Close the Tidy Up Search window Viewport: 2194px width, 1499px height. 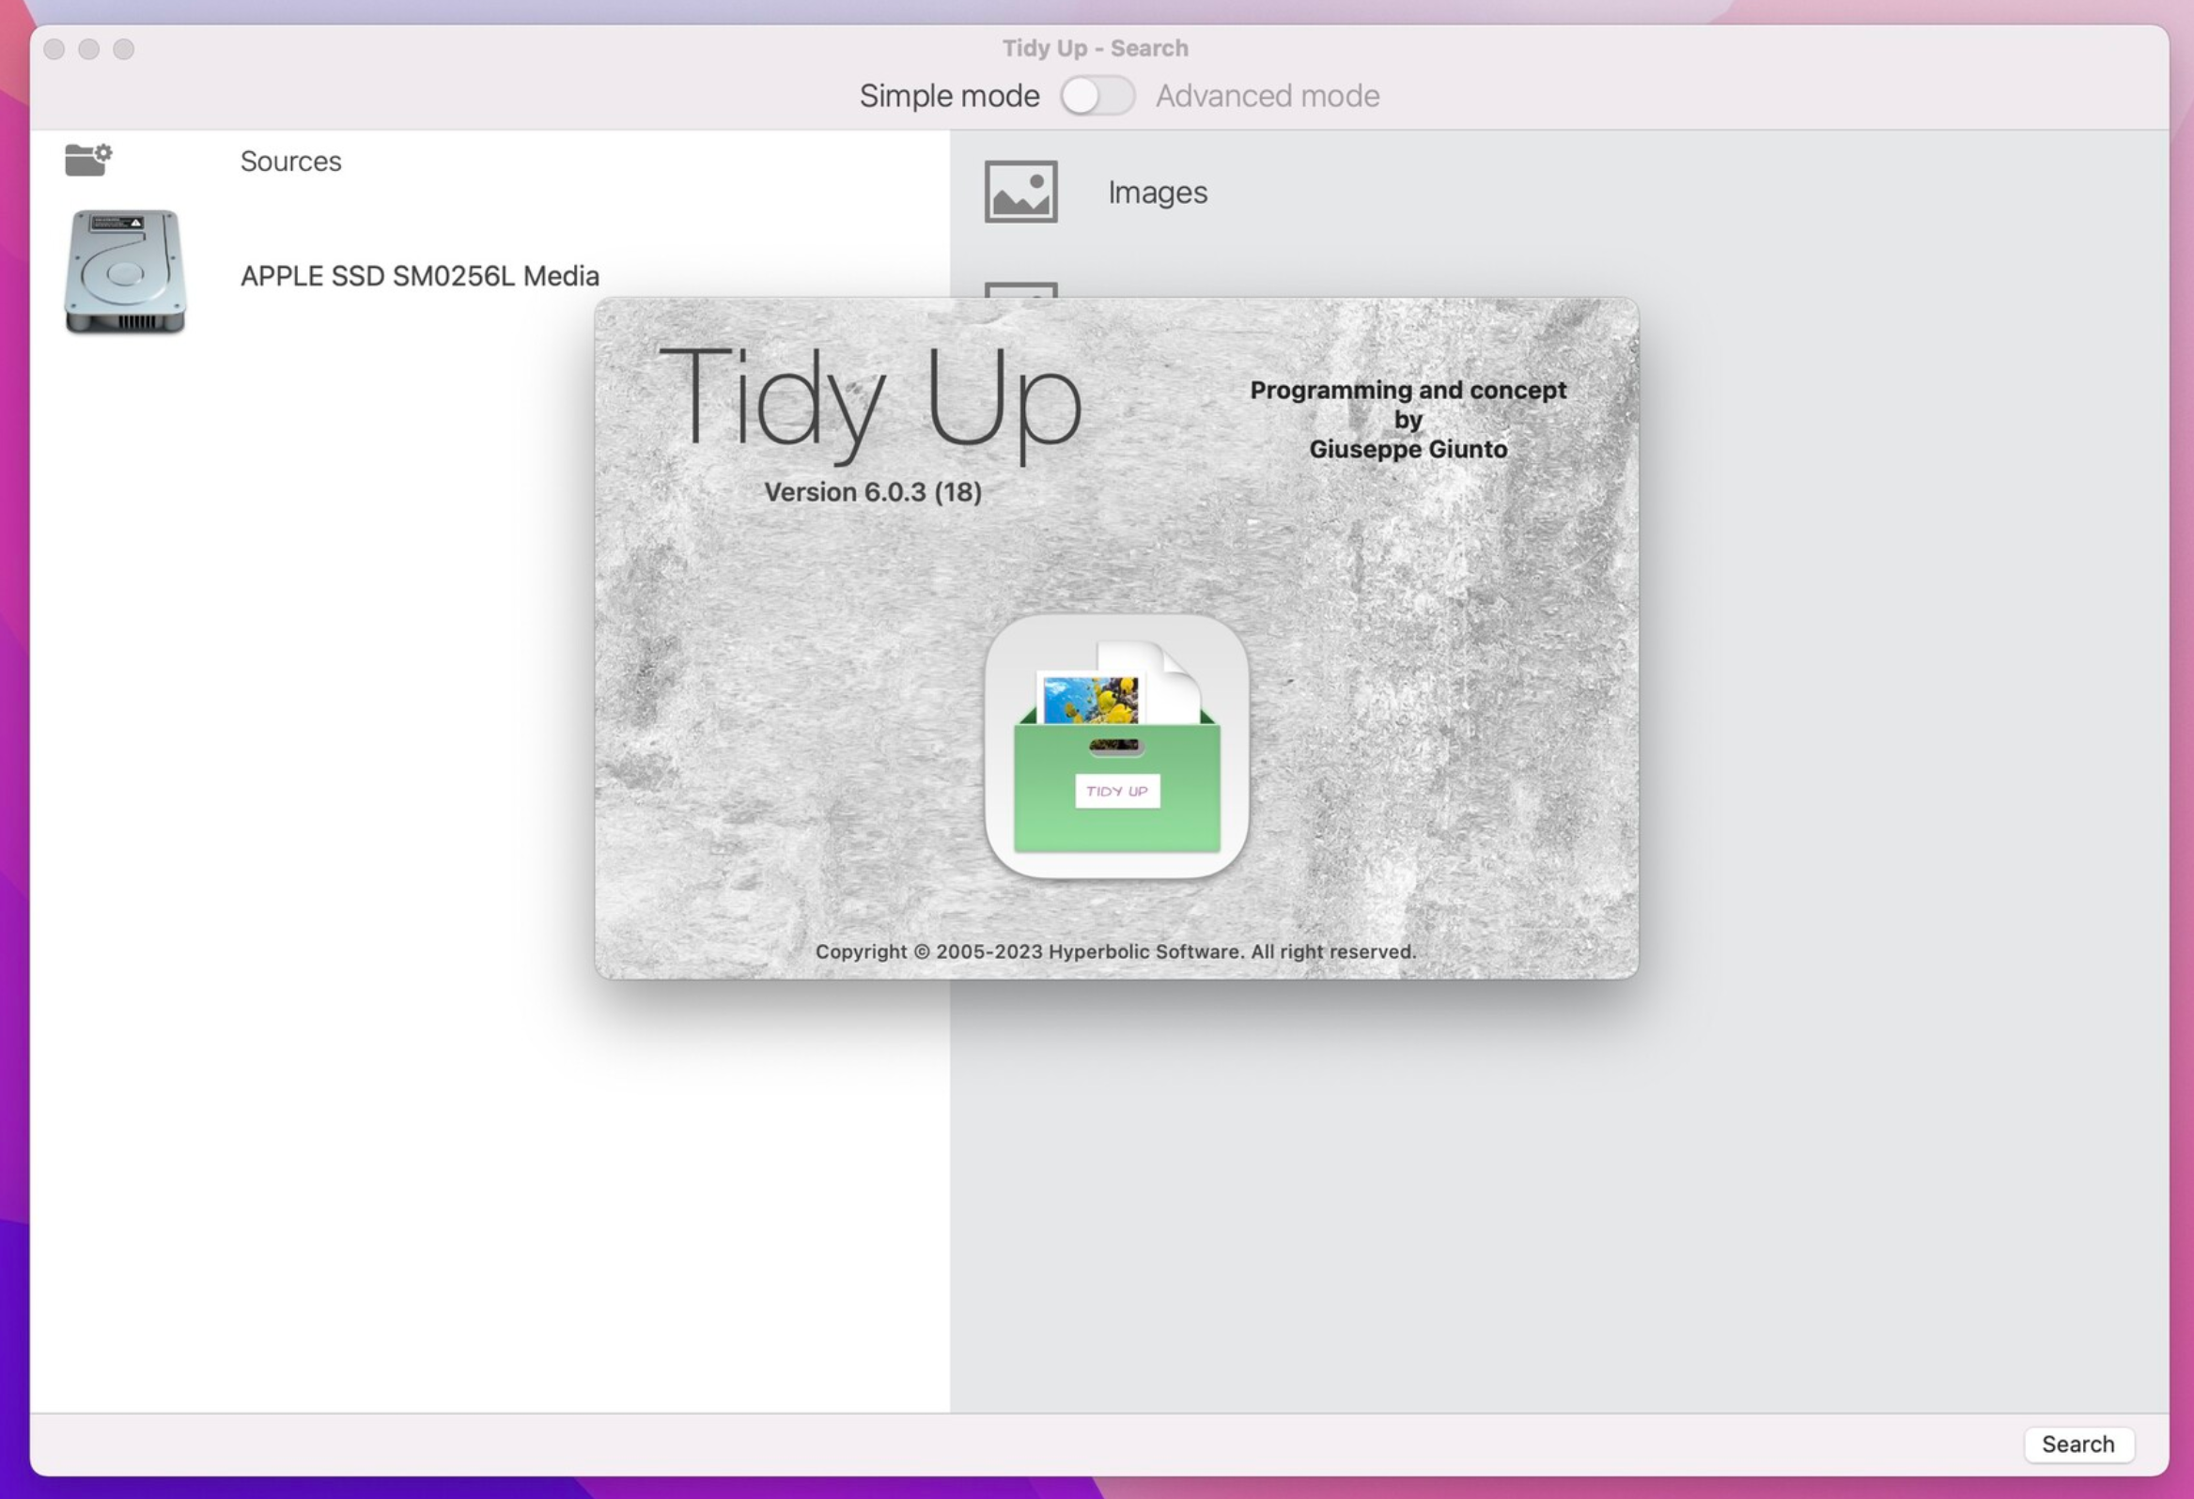tap(54, 49)
